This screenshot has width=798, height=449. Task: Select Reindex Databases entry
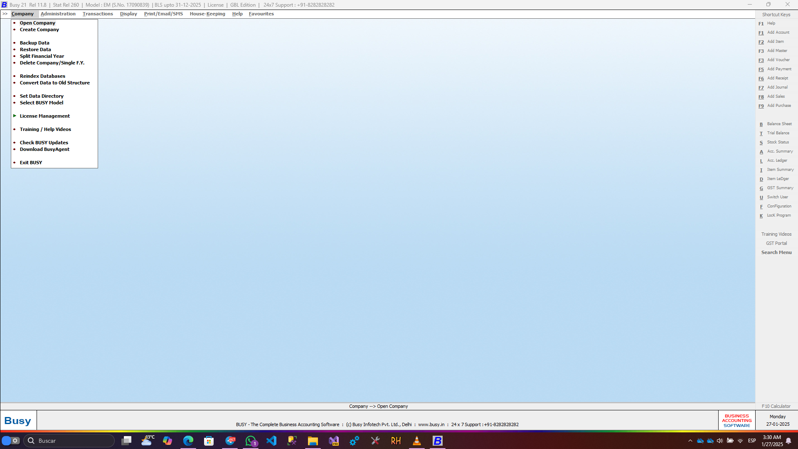[42, 76]
